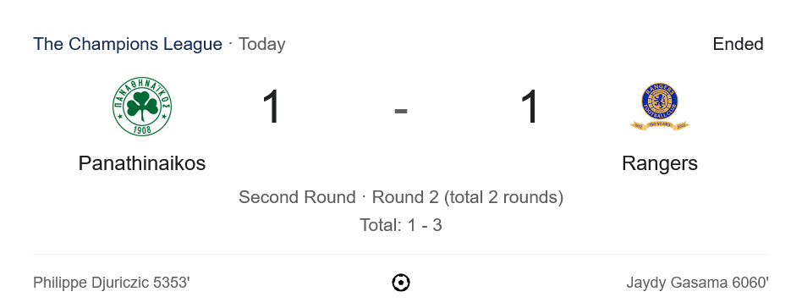Select the Rangers score number
The width and height of the screenshot is (802, 308).
pyautogui.click(x=530, y=107)
